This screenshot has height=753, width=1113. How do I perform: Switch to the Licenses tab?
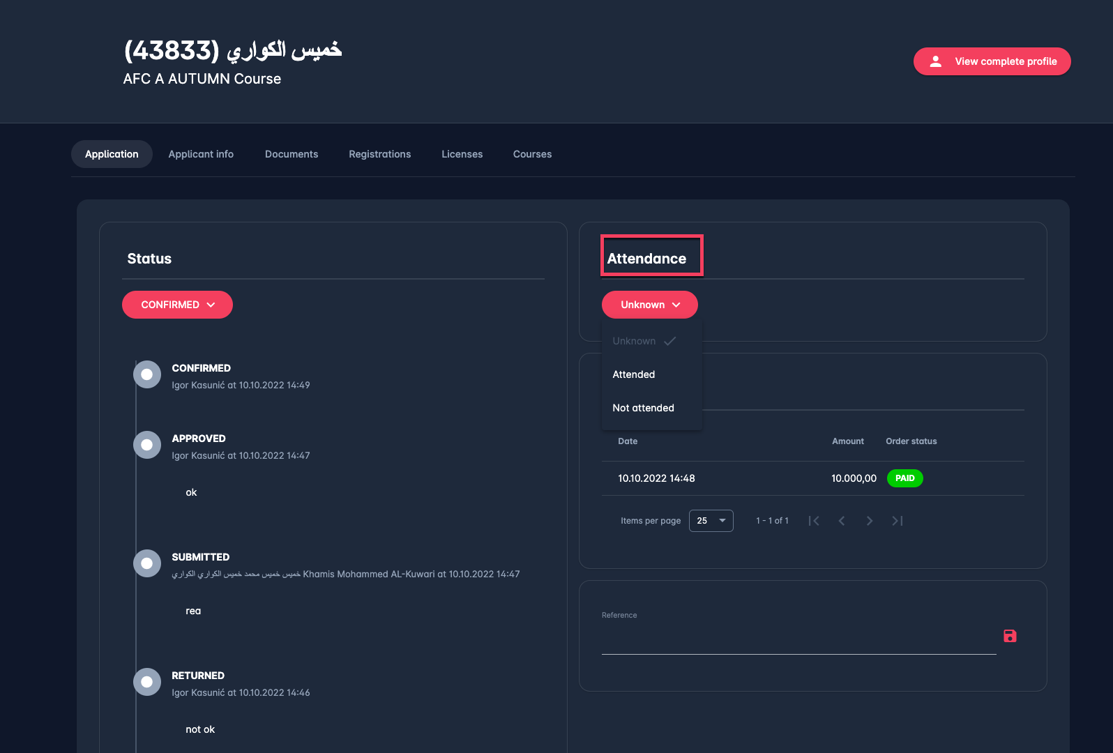462,154
